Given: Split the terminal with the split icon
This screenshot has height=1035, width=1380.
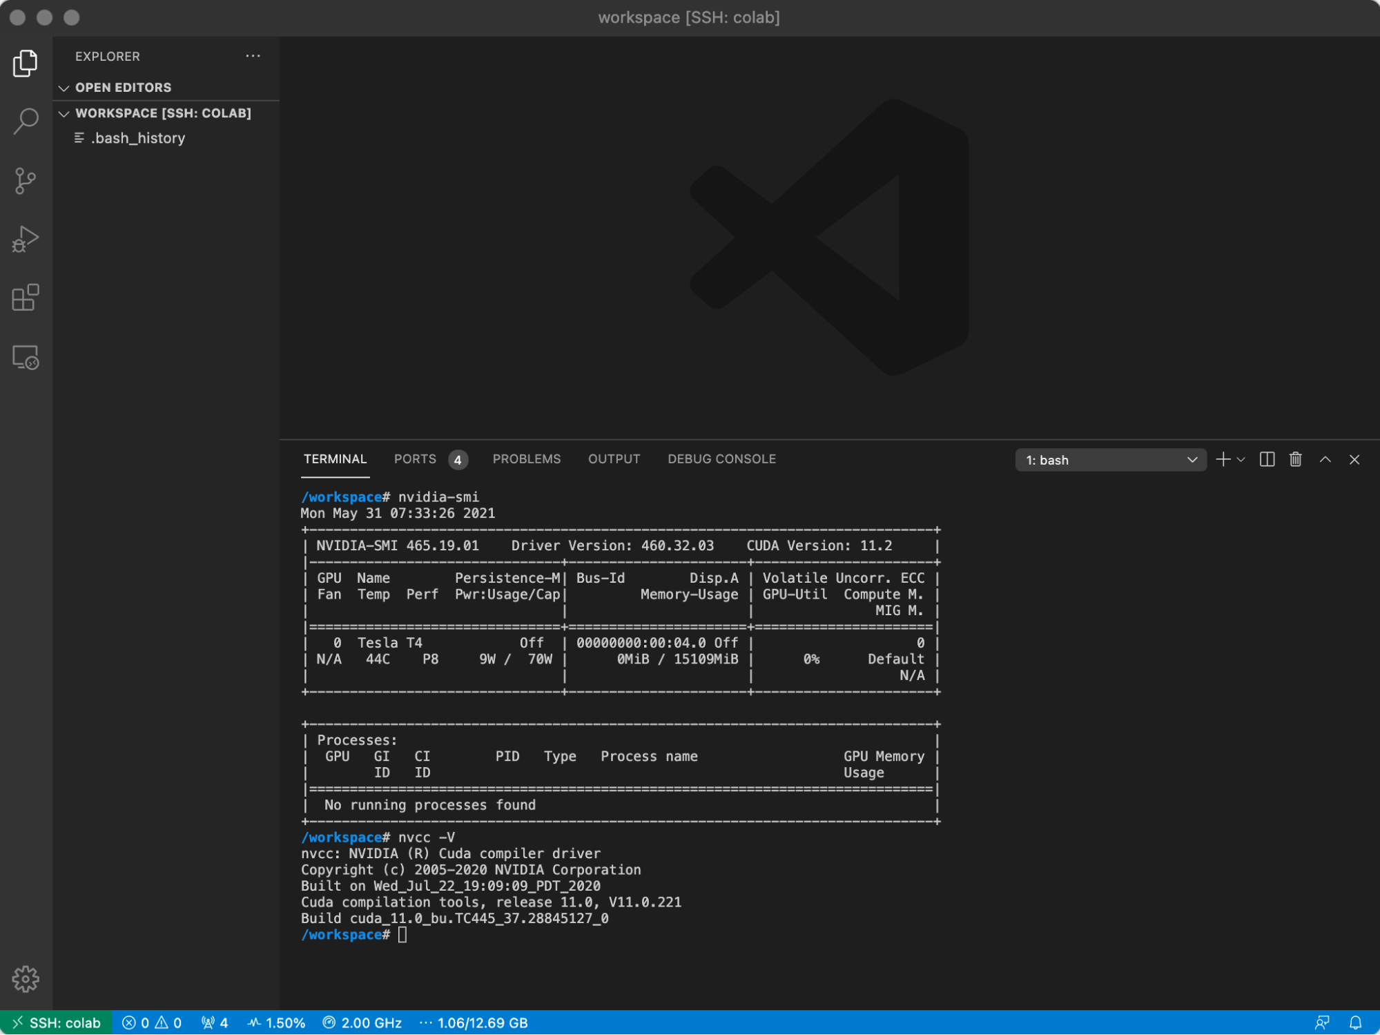Looking at the screenshot, I should pyautogui.click(x=1267, y=460).
